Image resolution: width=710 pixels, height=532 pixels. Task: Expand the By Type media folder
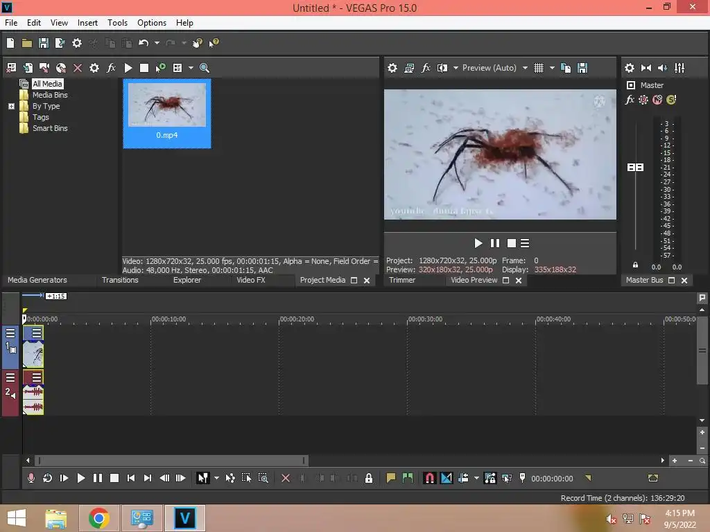click(11, 106)
